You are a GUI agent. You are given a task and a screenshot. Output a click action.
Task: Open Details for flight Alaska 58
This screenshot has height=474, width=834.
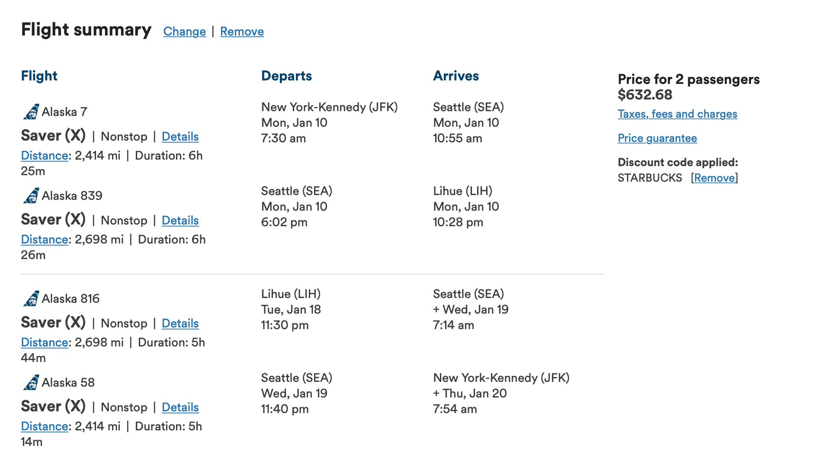(x=180, y=408)
